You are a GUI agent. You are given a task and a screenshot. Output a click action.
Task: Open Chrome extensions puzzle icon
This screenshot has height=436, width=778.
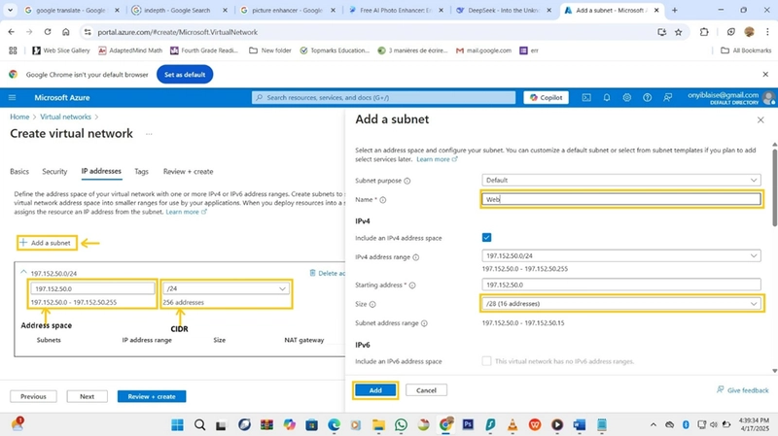click(x=704, y=32)
